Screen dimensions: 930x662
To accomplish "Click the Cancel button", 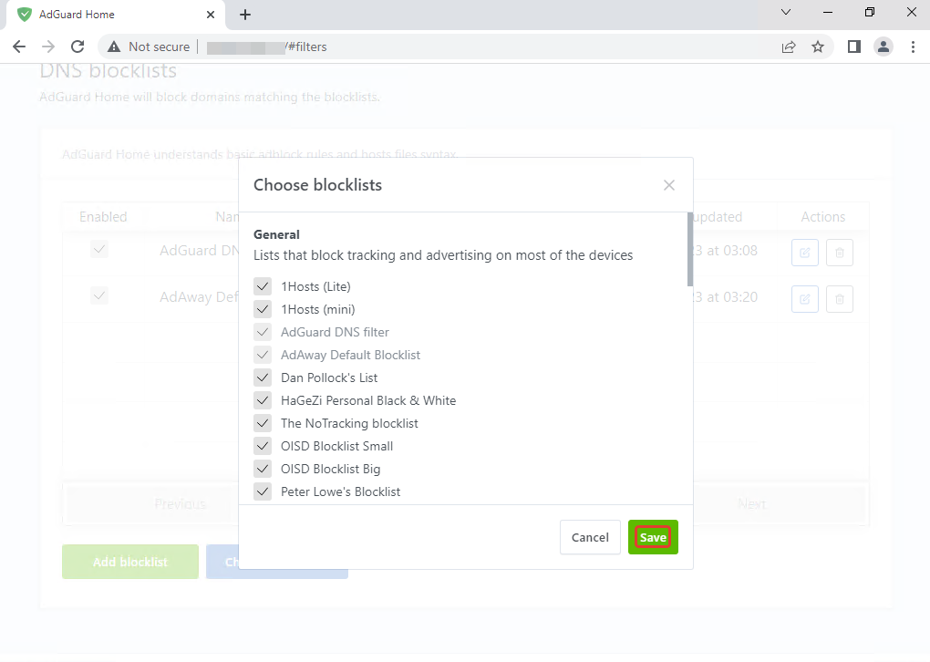I will tap(590, 537).
